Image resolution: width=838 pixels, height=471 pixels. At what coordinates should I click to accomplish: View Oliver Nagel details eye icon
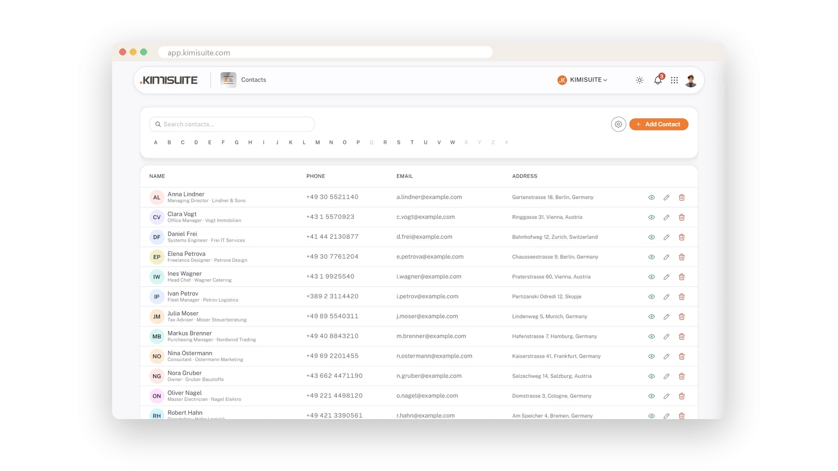652,396
